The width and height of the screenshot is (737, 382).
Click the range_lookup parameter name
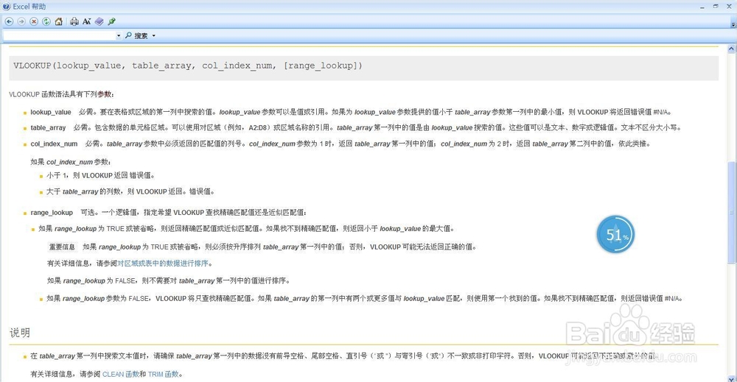[x=52, y=213]
